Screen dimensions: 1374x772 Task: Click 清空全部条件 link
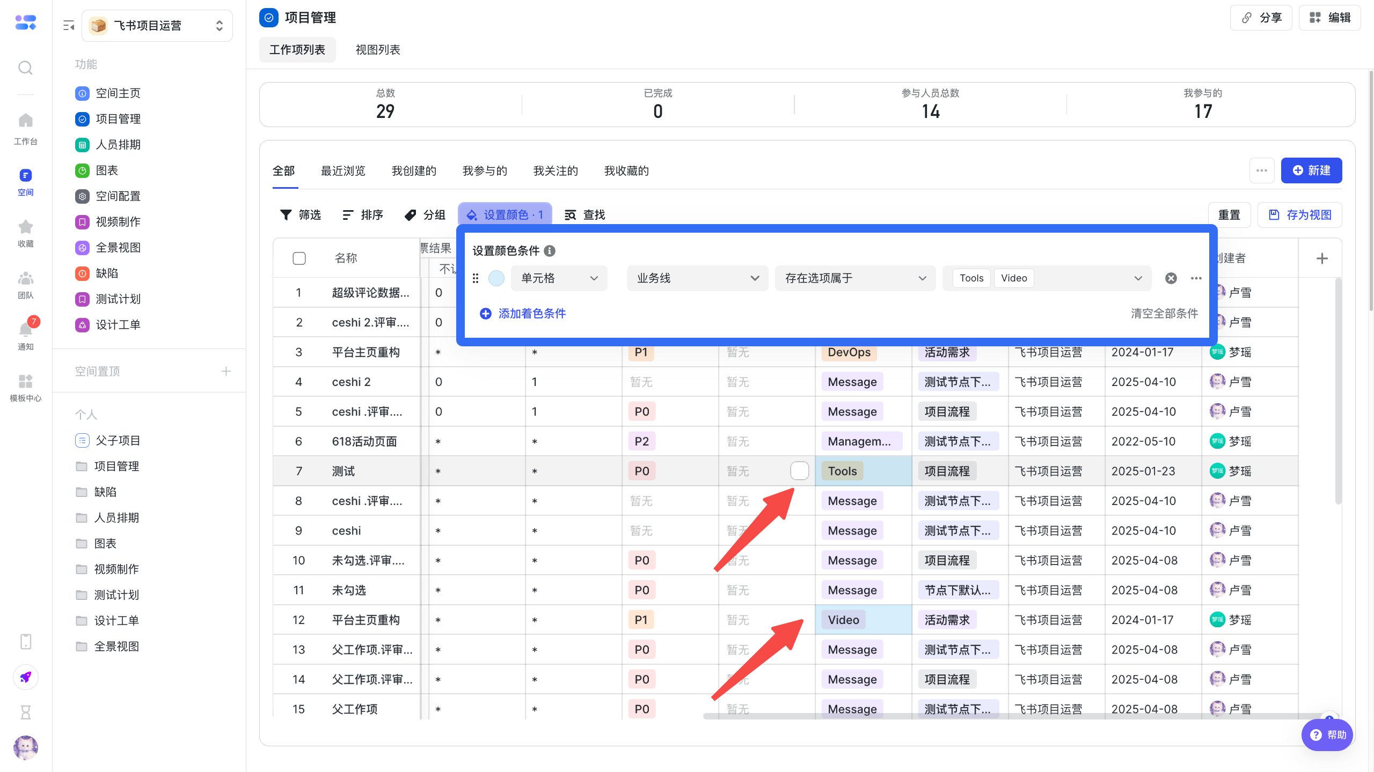pyautogui.click(x=1164, y=314)
